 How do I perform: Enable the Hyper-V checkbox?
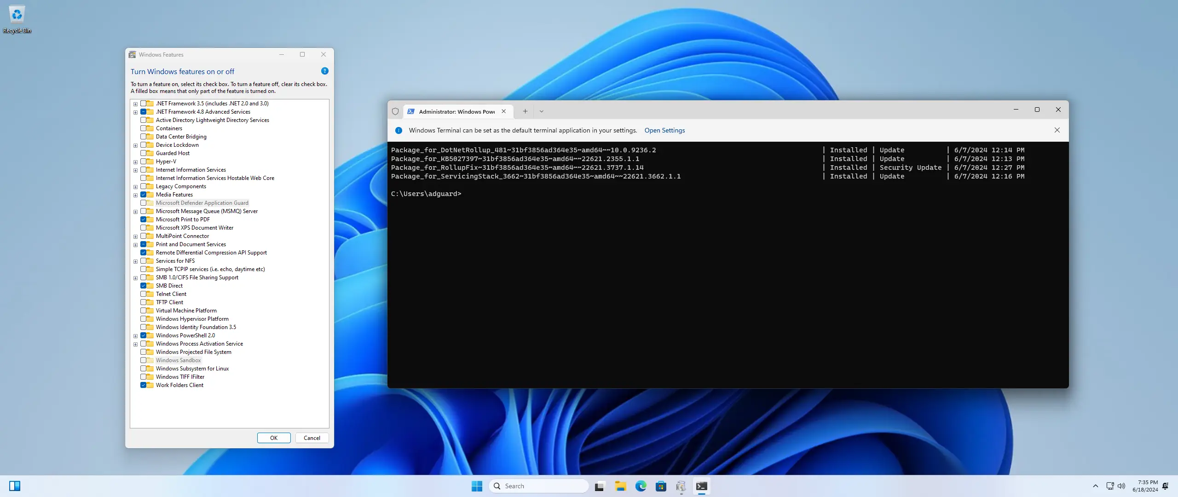coord(144,162)
